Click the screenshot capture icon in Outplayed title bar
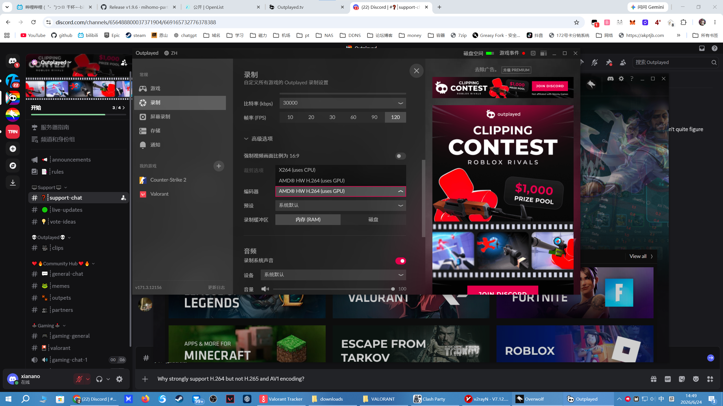This screenshot has width=723, height=406. pos(533,53)
